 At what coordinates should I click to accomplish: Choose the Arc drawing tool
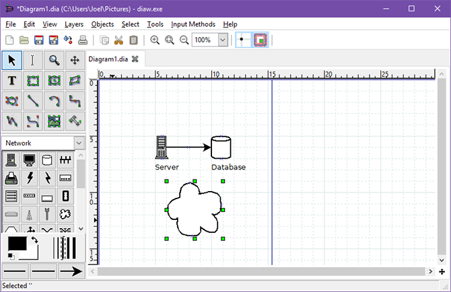click(54, 101)
